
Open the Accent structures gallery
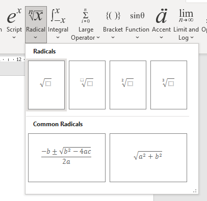161,24
